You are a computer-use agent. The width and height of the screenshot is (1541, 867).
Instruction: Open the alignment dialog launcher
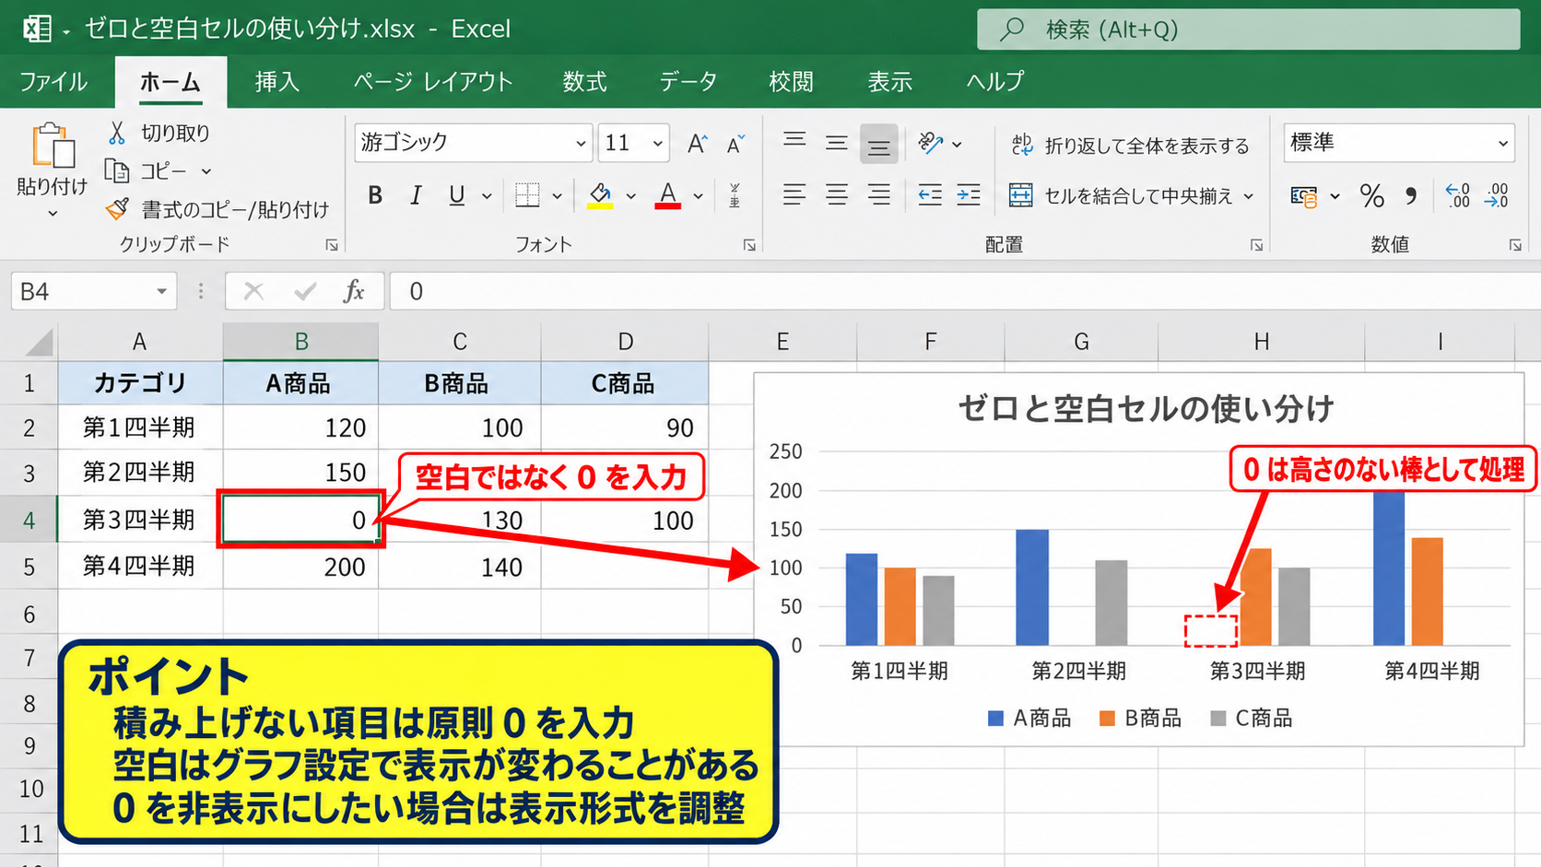(1256, 245)
